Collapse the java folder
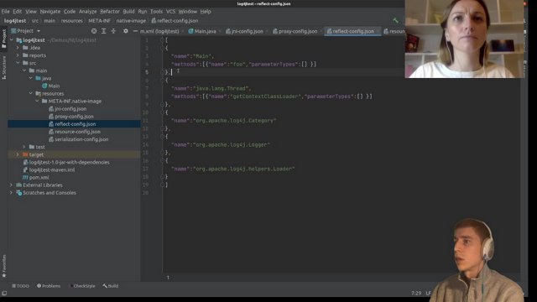This screenshot has height=302, width=537. click(x=31, y=78)
